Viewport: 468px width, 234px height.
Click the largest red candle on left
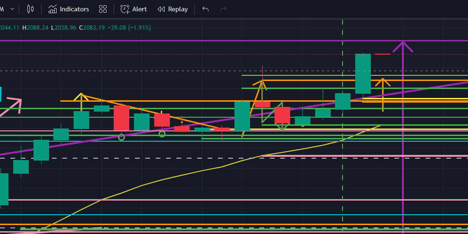pyautogui.click(x=121, y=118)
